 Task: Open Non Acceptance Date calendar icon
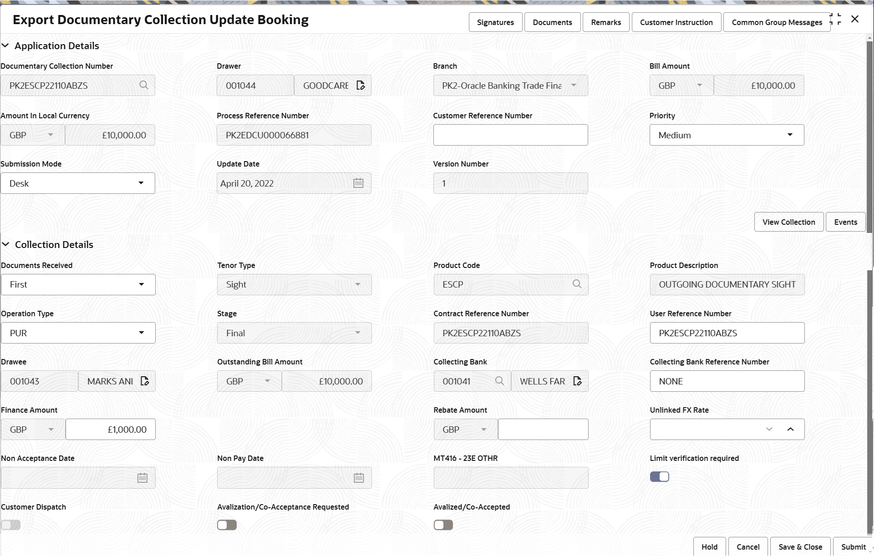coord(142,478)
